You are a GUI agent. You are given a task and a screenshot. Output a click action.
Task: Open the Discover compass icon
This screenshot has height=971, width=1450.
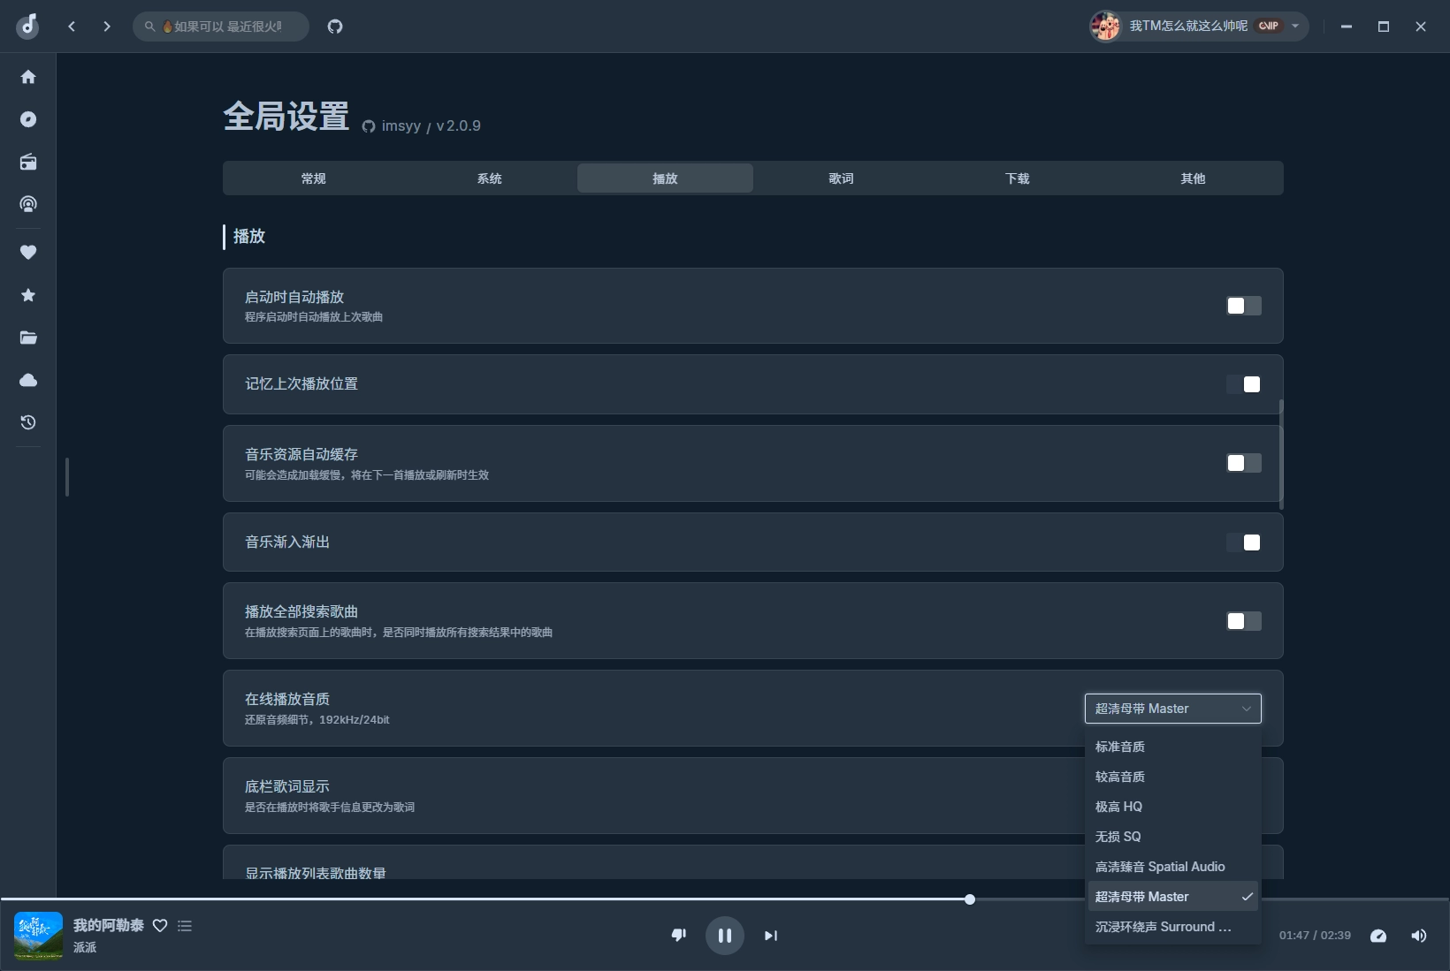click(x=28, y=119)
